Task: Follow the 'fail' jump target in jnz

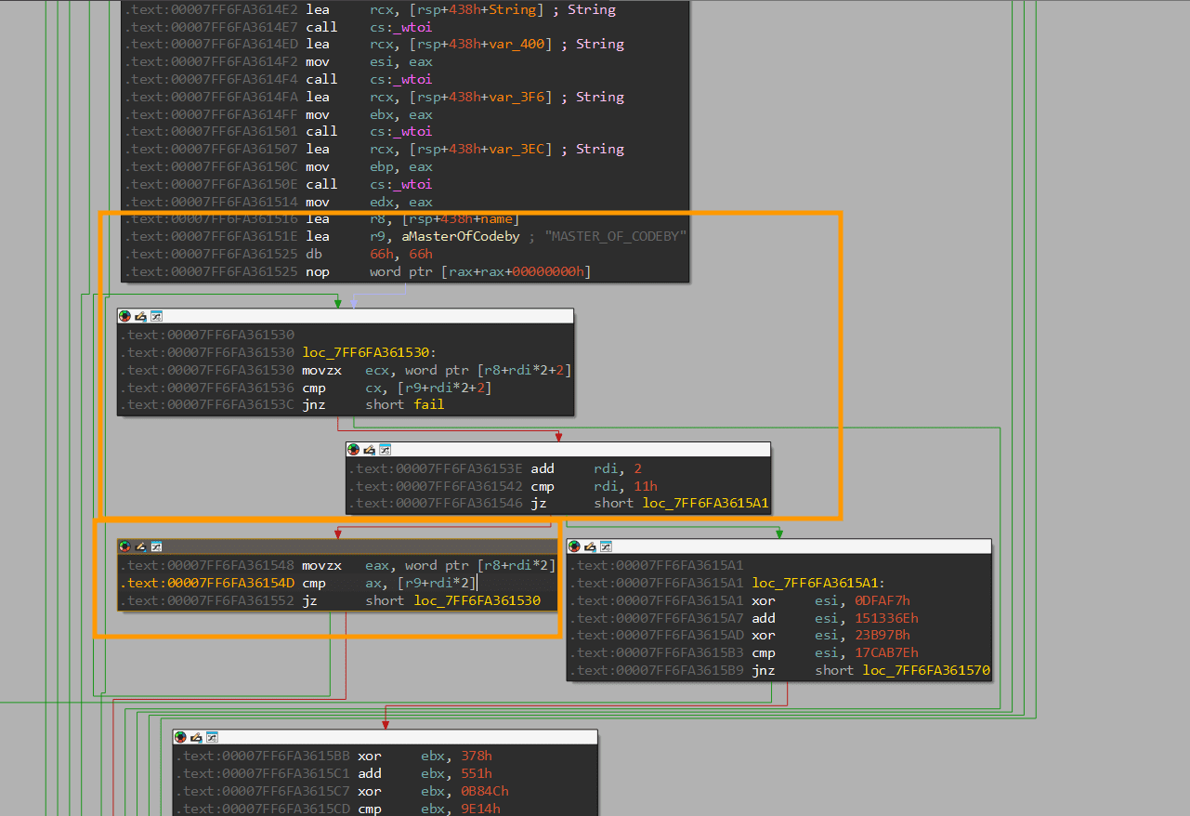Action: pos(429,405)
